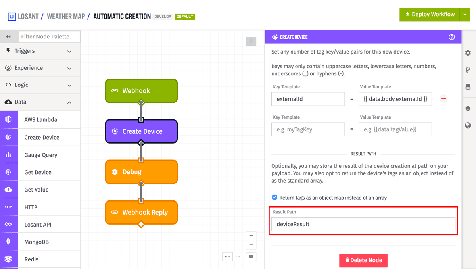
Task: Select the Webhook Reply node on canvas
Action: click(141, 212)
